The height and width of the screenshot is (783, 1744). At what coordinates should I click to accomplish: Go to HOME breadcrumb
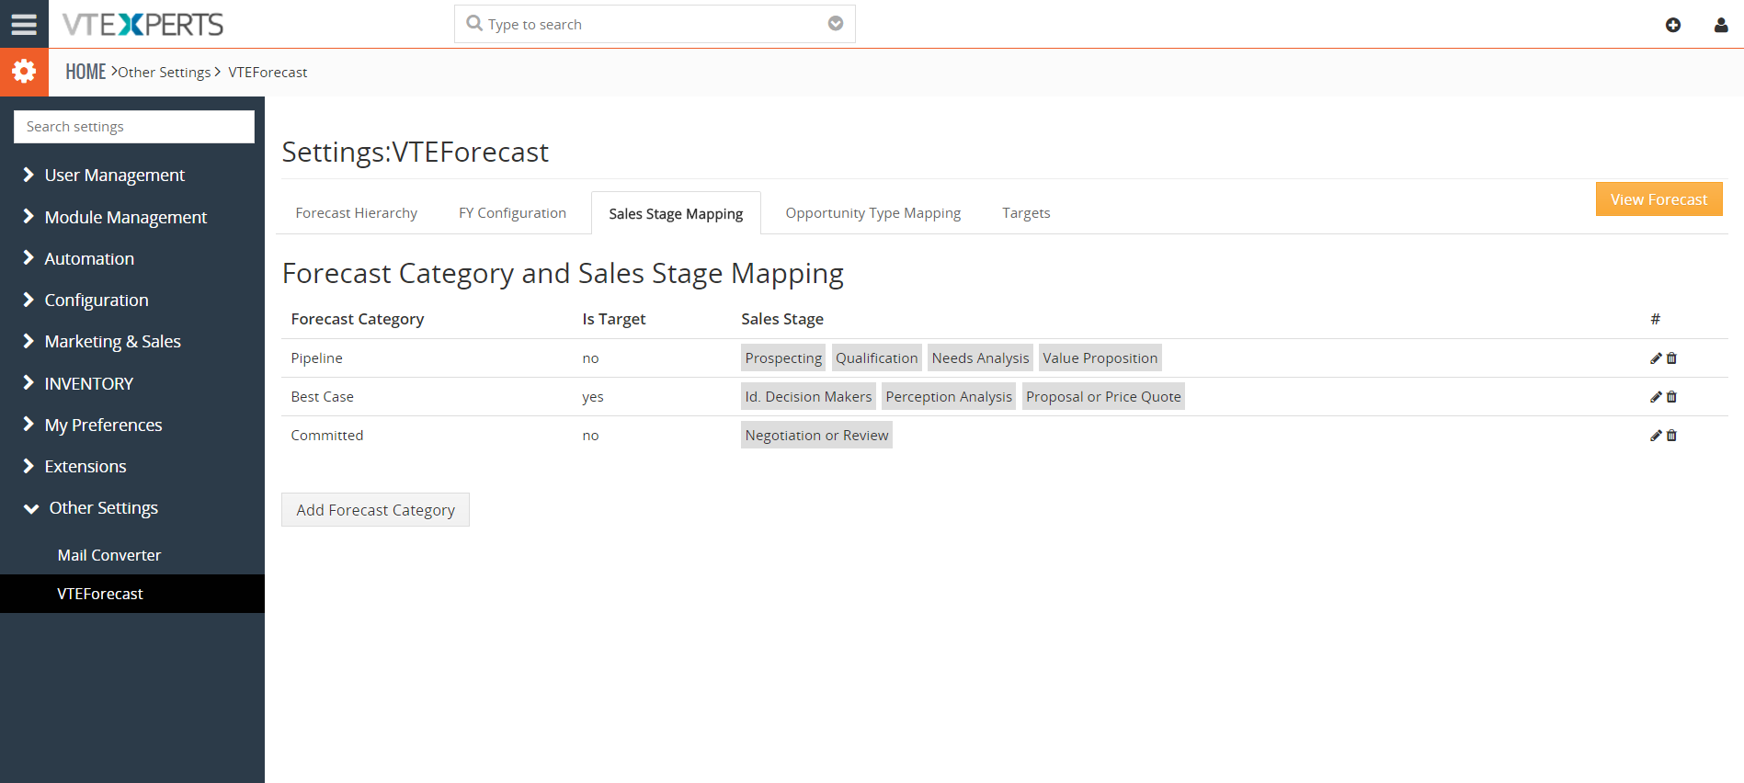(85, 72)
